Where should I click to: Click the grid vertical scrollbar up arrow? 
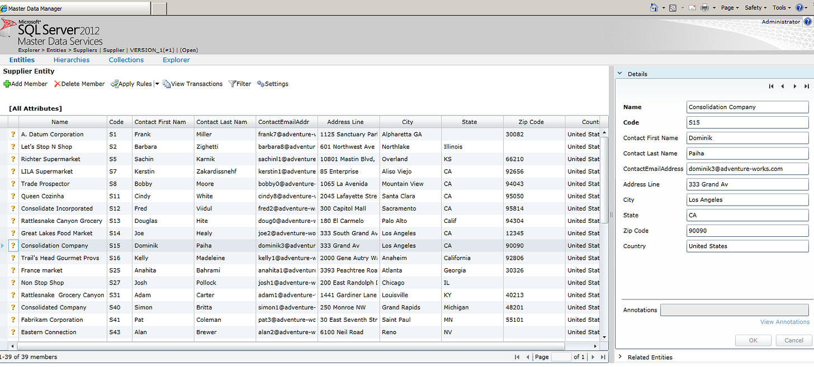[604, 133]
